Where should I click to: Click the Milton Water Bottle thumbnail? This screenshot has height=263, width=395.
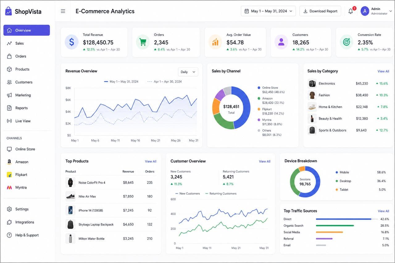click(70, 239)
